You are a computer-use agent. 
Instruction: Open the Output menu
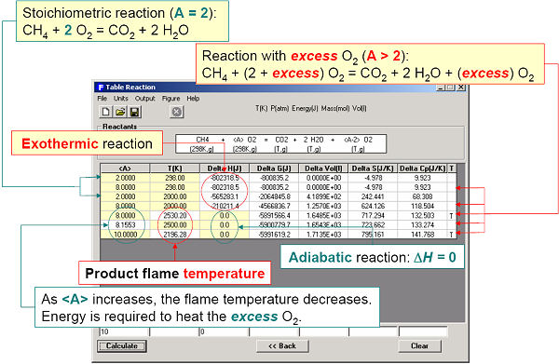click(144, 99)
